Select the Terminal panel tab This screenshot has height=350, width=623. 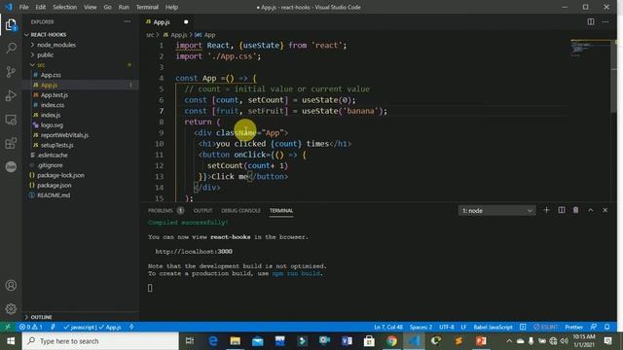(x=281, y=210)
